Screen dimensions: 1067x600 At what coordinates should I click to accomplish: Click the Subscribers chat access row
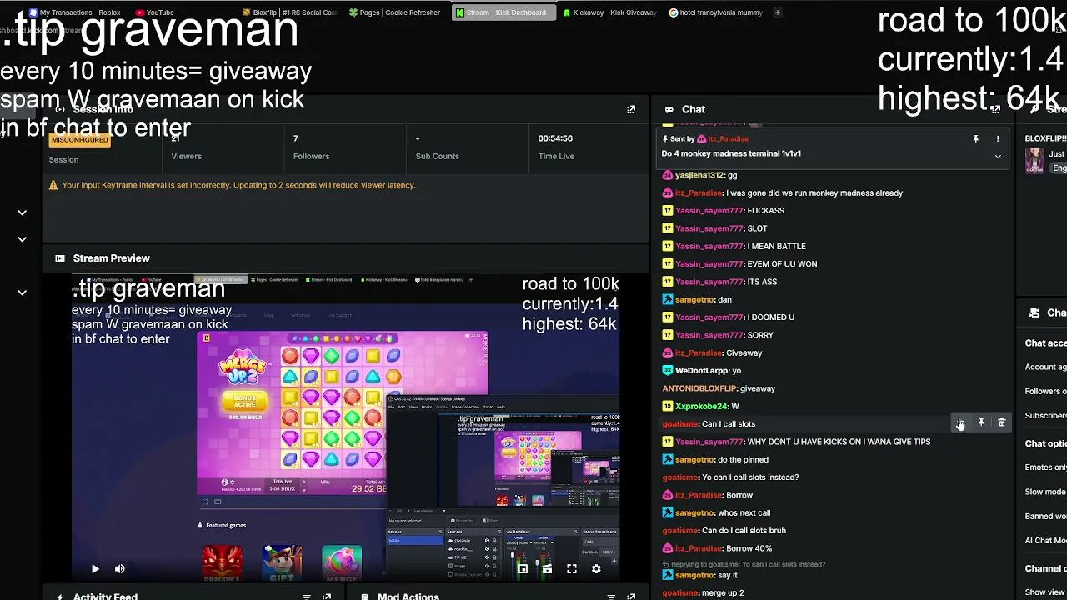1045,416
